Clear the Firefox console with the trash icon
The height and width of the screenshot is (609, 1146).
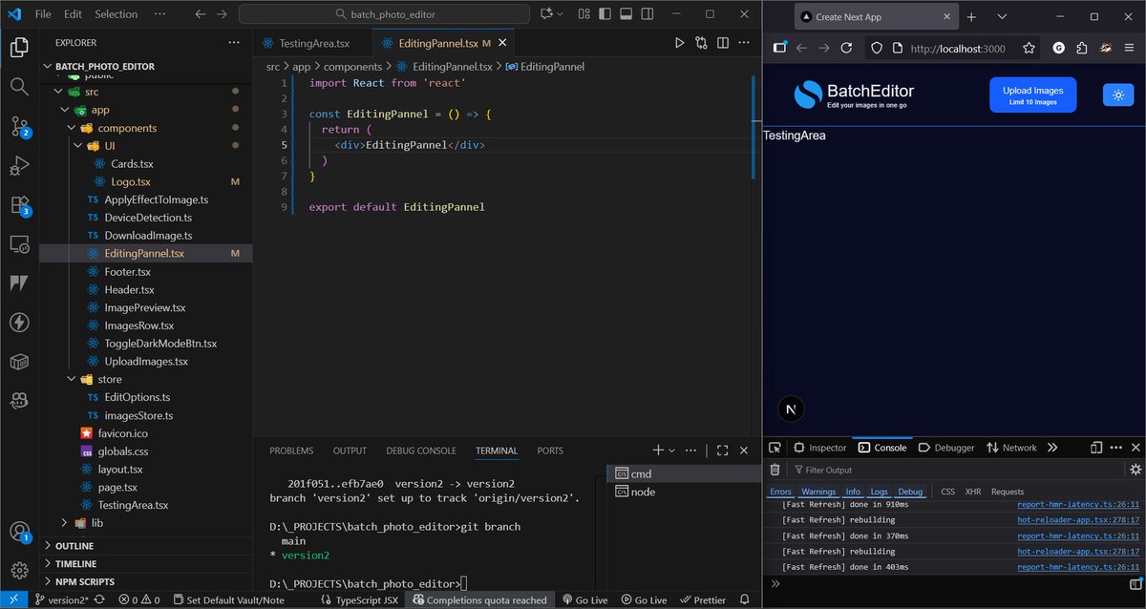(775, 470)
